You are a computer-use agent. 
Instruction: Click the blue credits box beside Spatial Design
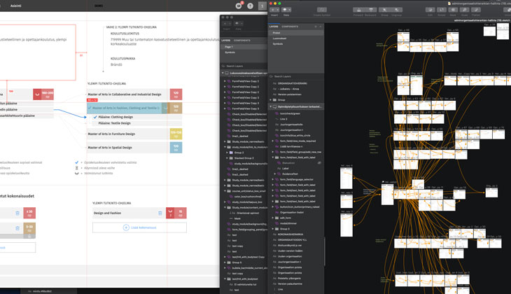tap(176, 148)
